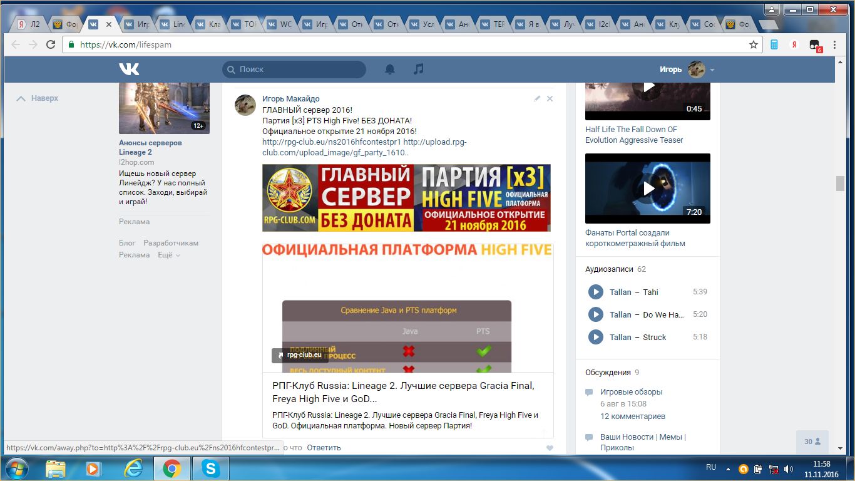The height and width of the screenshot is (481, 855).
Task: Click the address bar URL vk.com/lifespam
Action: point(126,44)
